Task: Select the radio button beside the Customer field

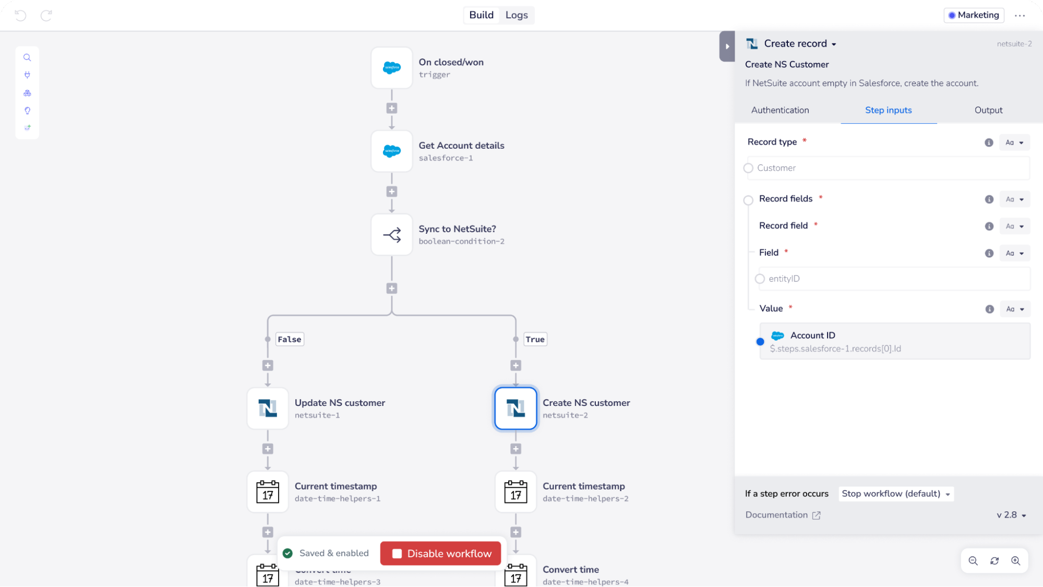Action: pos(748,168)
